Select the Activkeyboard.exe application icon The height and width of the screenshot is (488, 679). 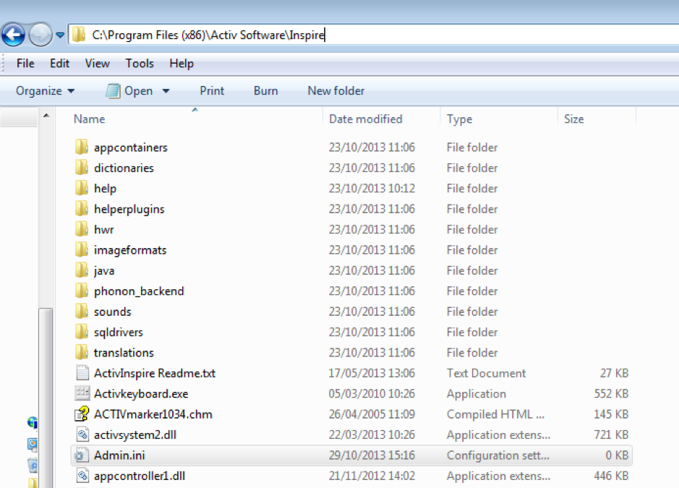[82, 394]
